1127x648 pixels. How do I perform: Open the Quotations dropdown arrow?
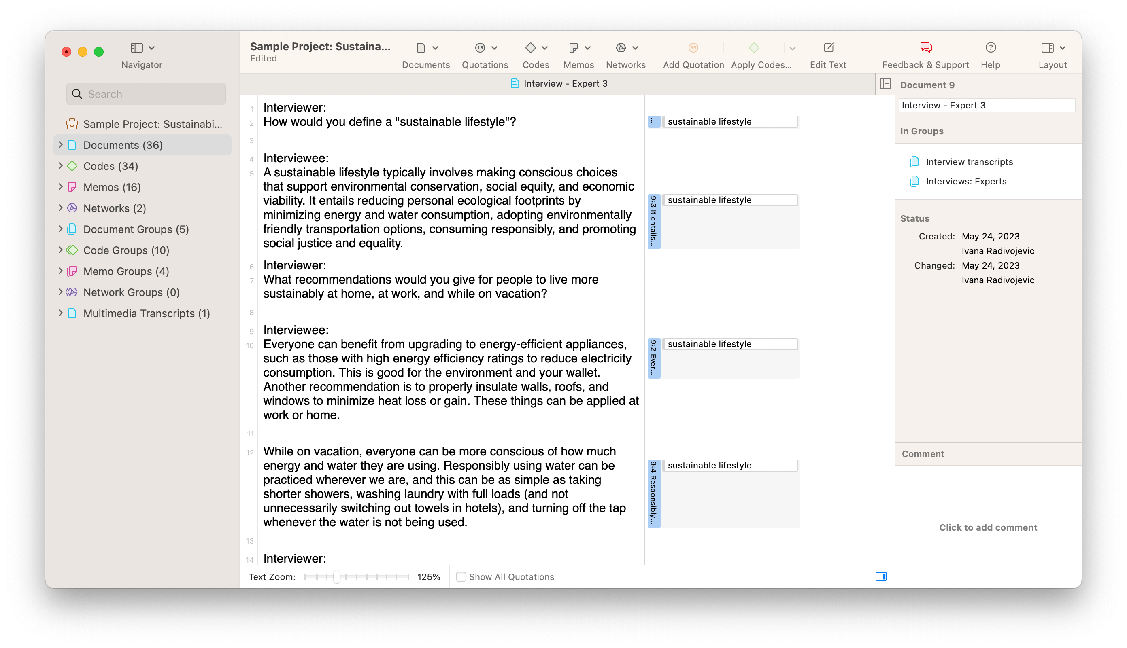(494, 48)
